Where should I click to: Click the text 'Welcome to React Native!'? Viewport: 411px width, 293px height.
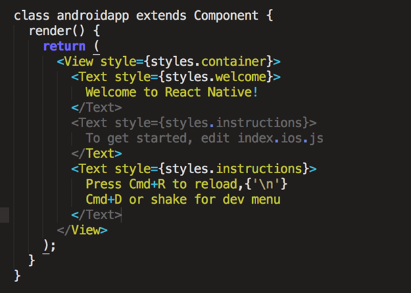172,92
